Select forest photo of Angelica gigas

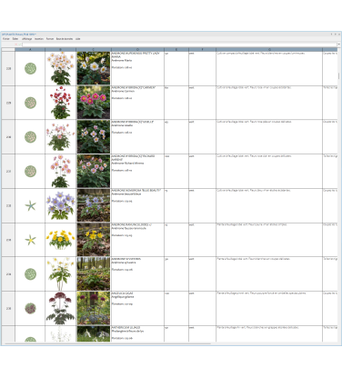pos(94,308)
